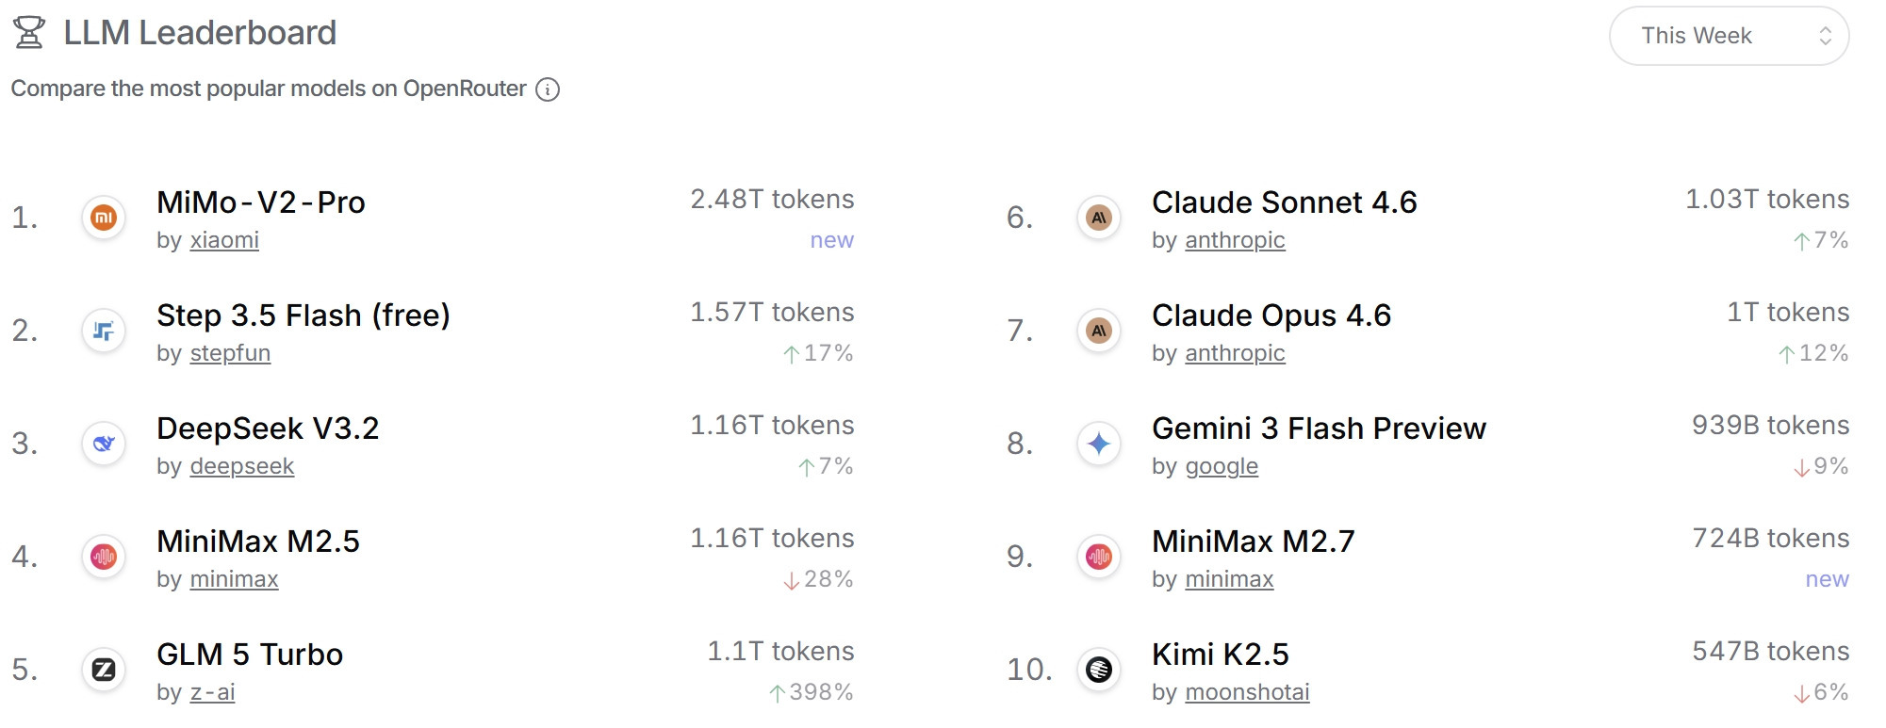Open the MiniMax M2.7 model entry
1886x728 pixels.
(x=1254, y=542)
